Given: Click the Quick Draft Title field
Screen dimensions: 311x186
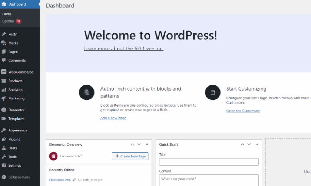Looking at the screenshot, I should (x=209, y=162).
